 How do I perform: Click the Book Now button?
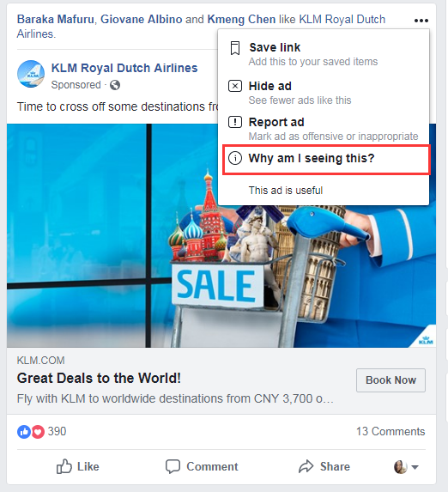tap(390, 380)
